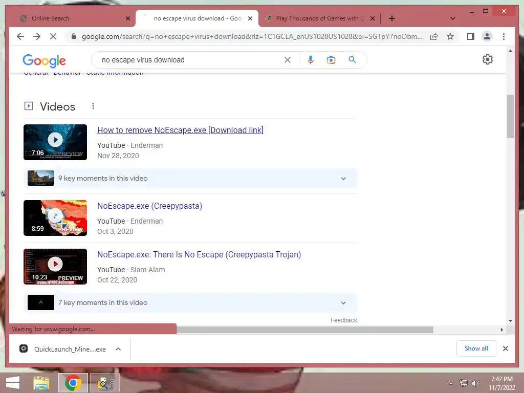524x393 pixels.
Task: Open Chrome's three-dot menu
Action: click(x=504, y=36)
